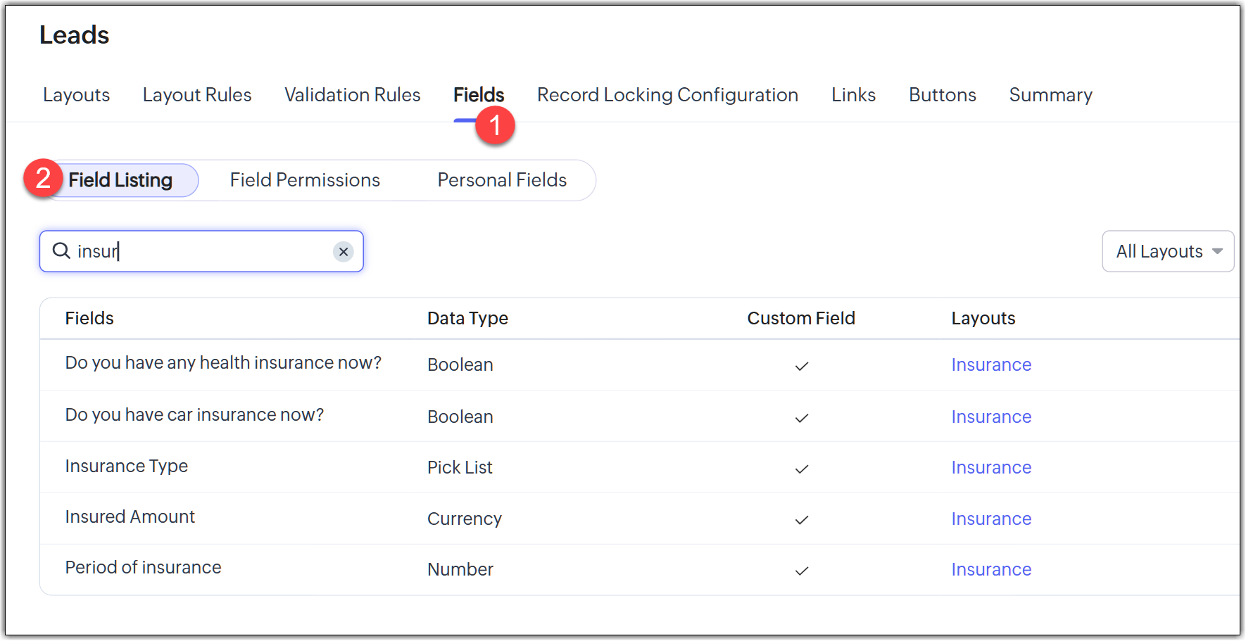
Task: View the Summary tab
Action: point(1050,95)
